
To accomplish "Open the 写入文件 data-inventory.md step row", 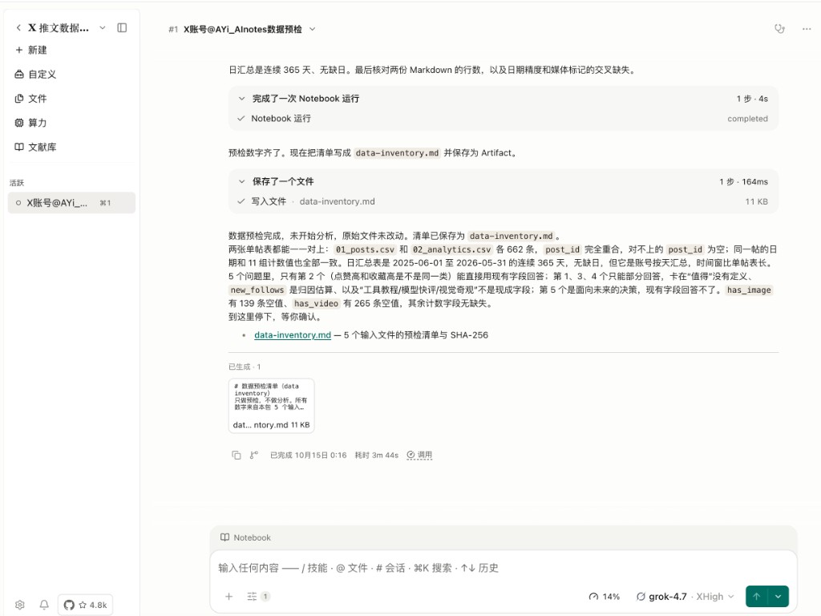I will pos(504,201).
